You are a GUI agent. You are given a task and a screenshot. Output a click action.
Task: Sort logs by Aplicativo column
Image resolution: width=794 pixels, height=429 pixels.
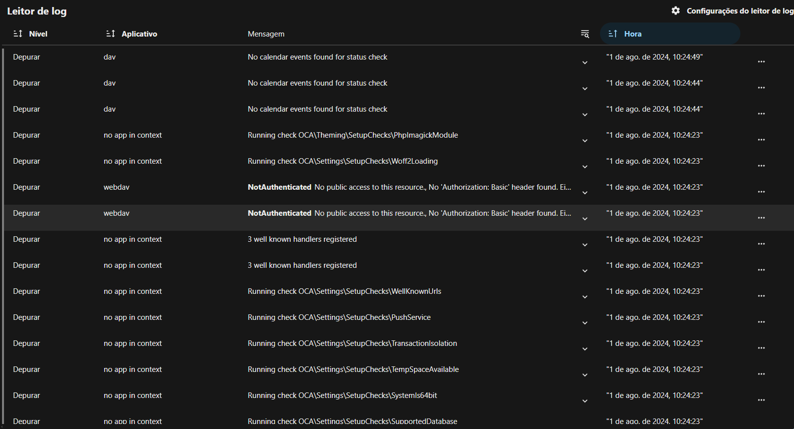[x=139, y=34]
